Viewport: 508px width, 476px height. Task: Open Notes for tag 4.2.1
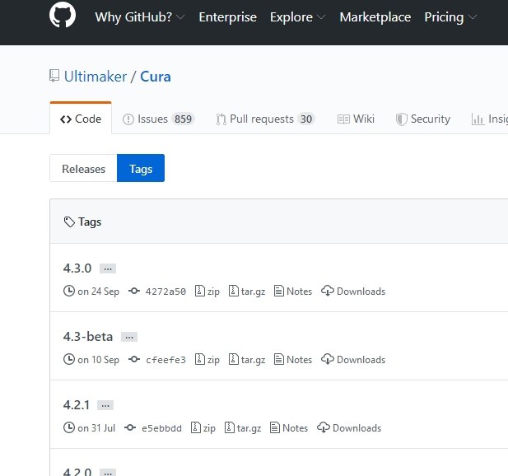[x=289, y=428]
